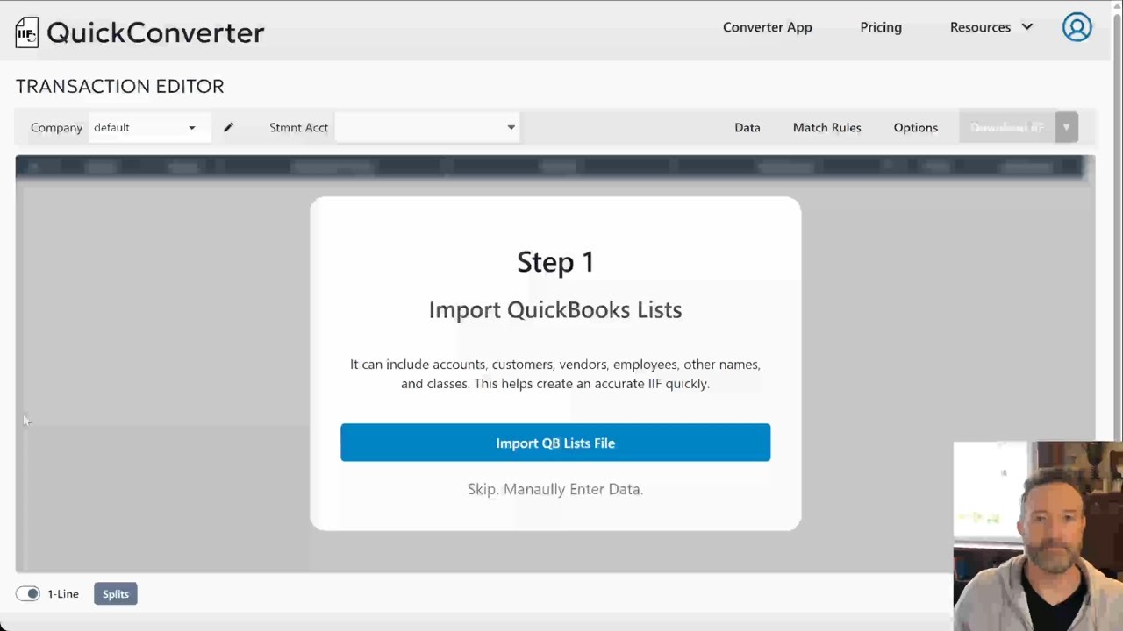
Task: Select the Splits button
Action: click(115, 594)
